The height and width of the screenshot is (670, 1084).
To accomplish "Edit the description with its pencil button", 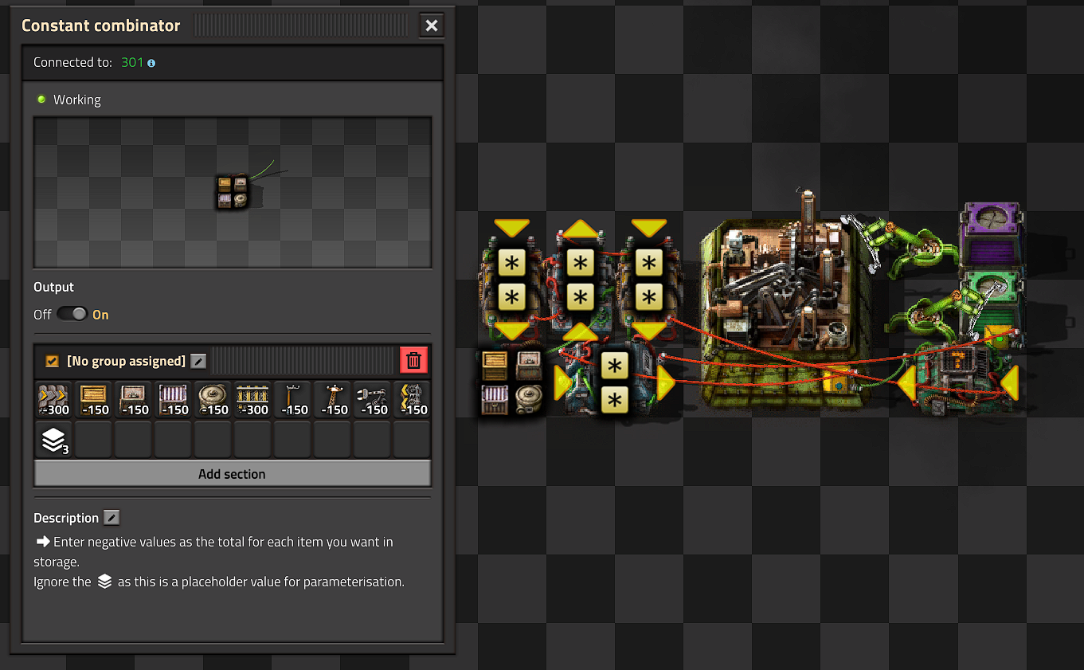I will 112,518.
